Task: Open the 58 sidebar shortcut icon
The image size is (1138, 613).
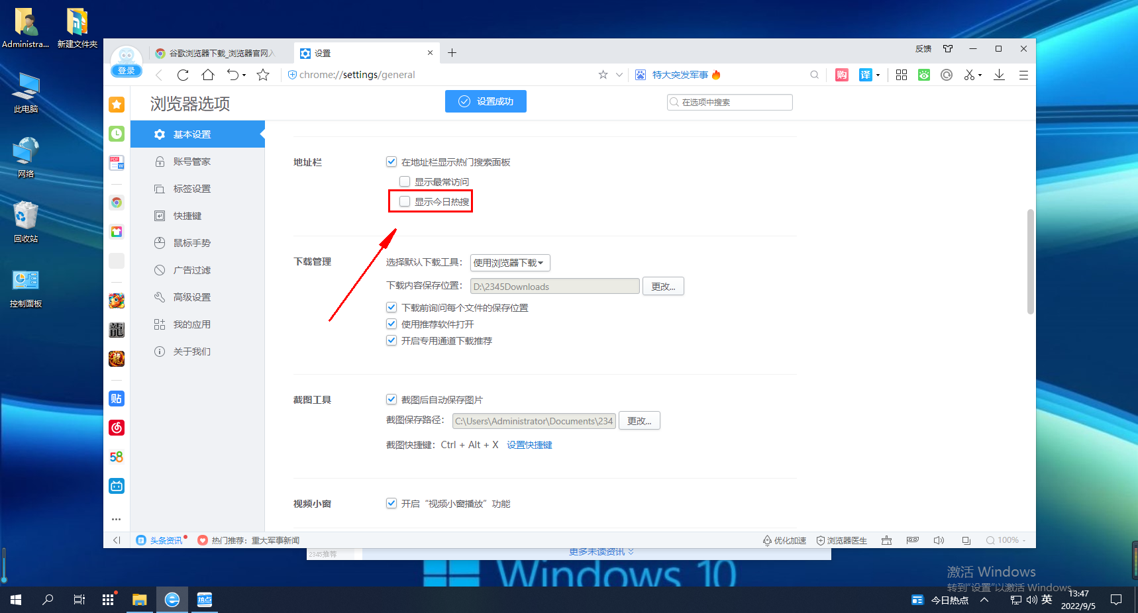Action: point(117,457)
